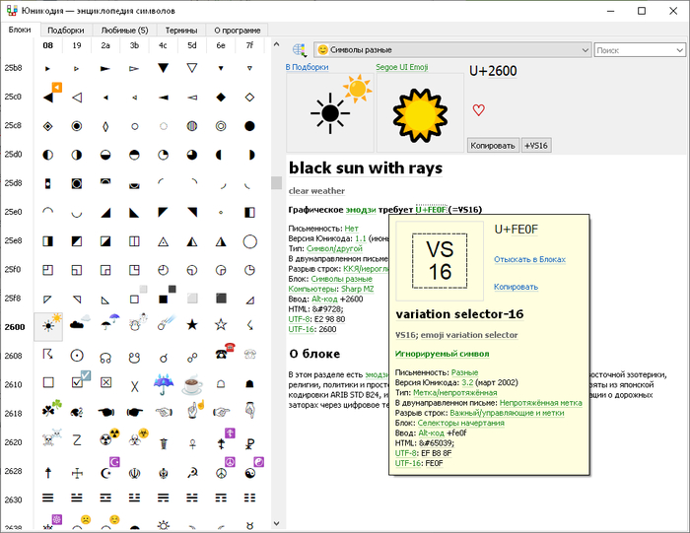Toggle the heart favorite for U+2600

[x=479, y=110]
